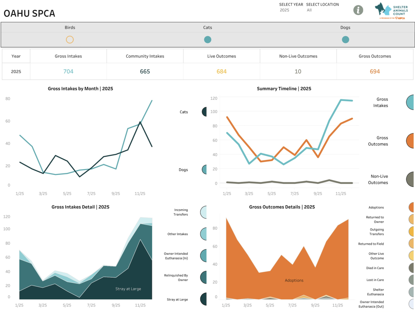
Task: Click Relinquished By Owner legend swatch
Action: 203,277
